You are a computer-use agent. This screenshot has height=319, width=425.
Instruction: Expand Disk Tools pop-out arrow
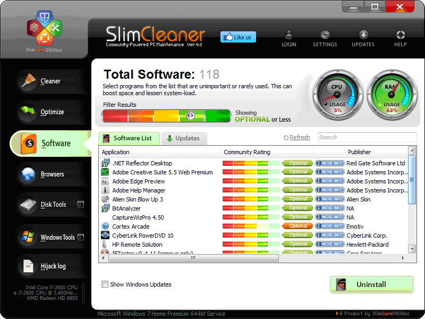coord(81,204)
